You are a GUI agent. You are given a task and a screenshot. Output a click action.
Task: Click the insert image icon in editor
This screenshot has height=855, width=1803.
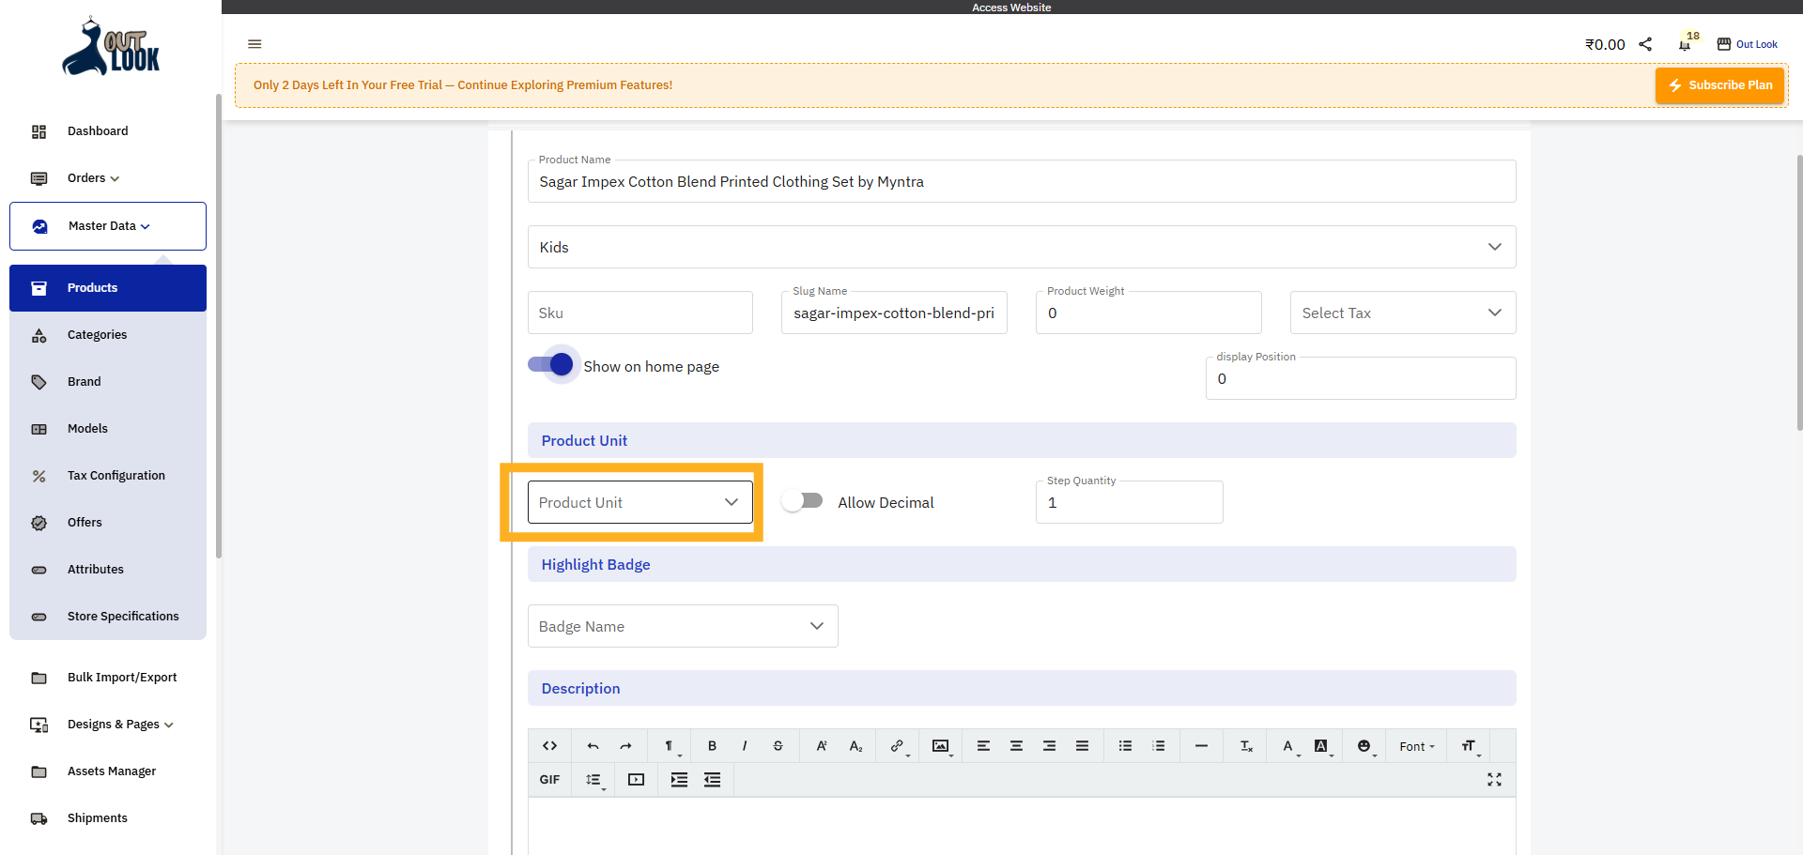pyautogui.click(x=940, y=746)
